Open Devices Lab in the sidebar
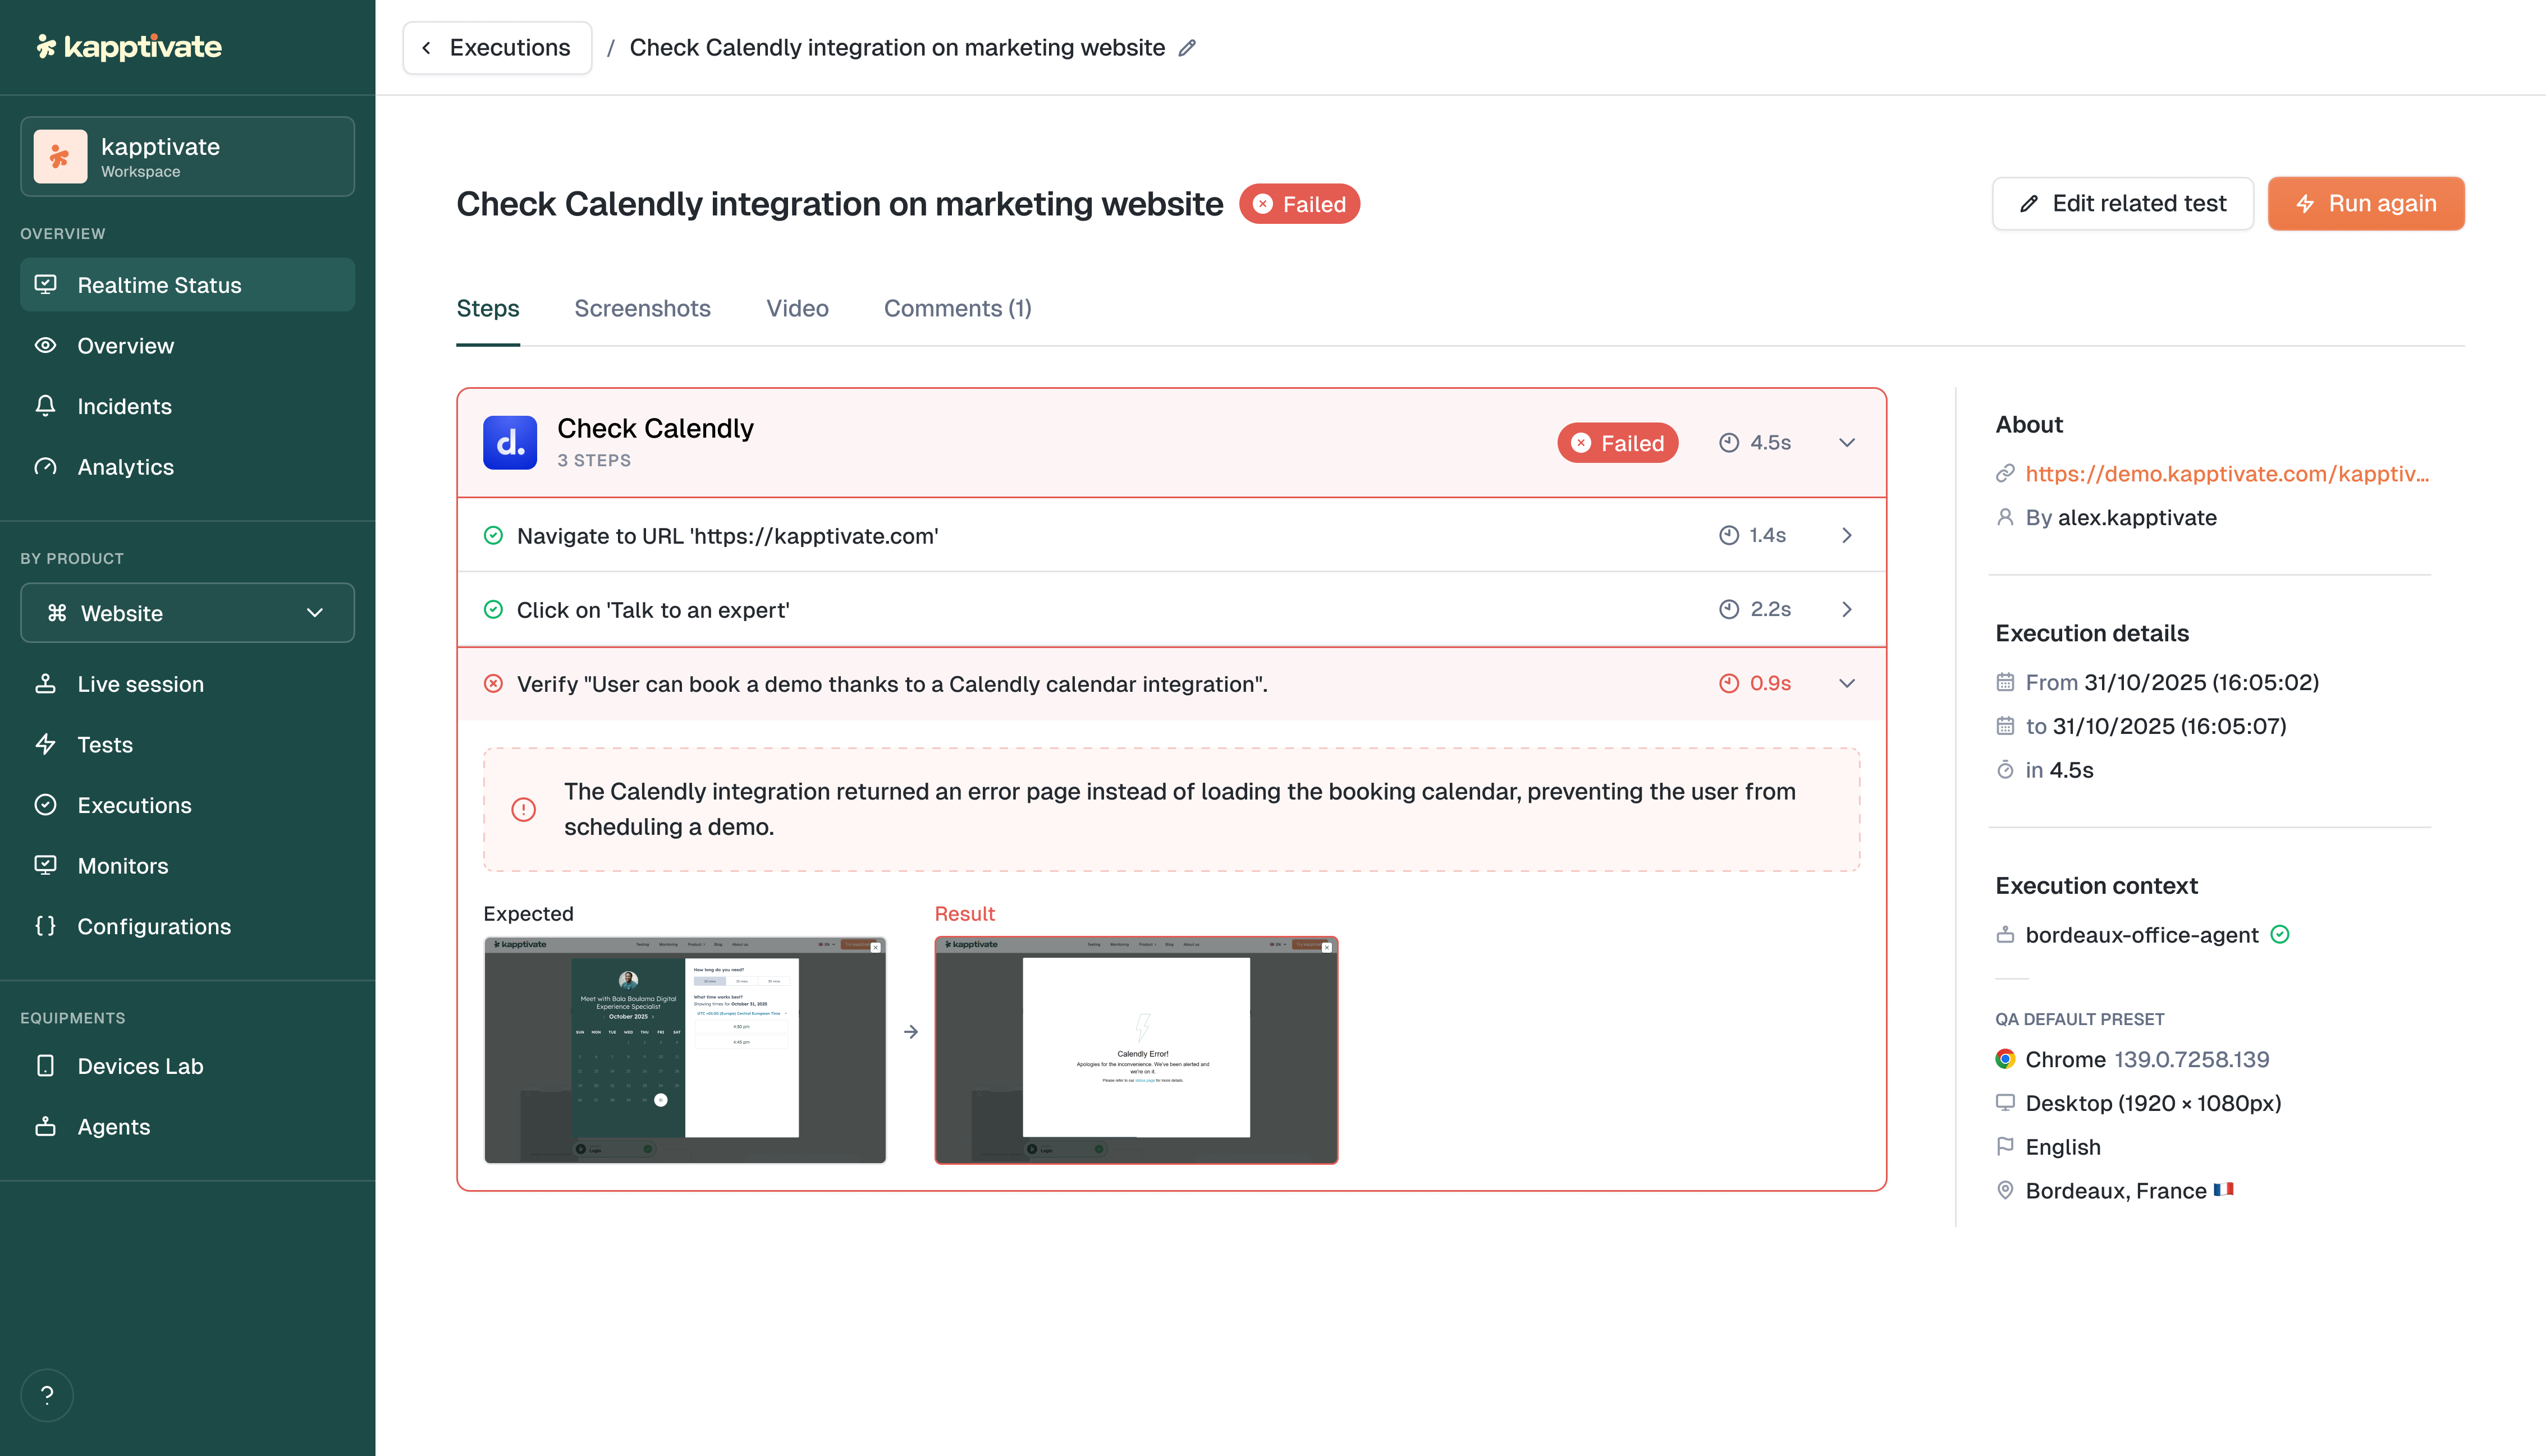 [x=140, y=1066]
